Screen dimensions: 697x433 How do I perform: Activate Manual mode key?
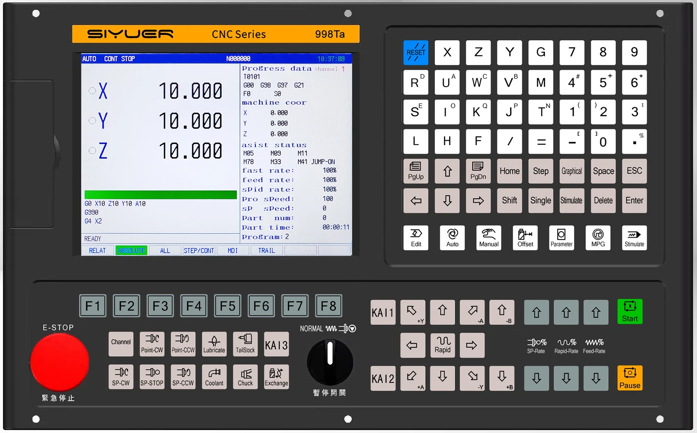[x=489, y=238]
